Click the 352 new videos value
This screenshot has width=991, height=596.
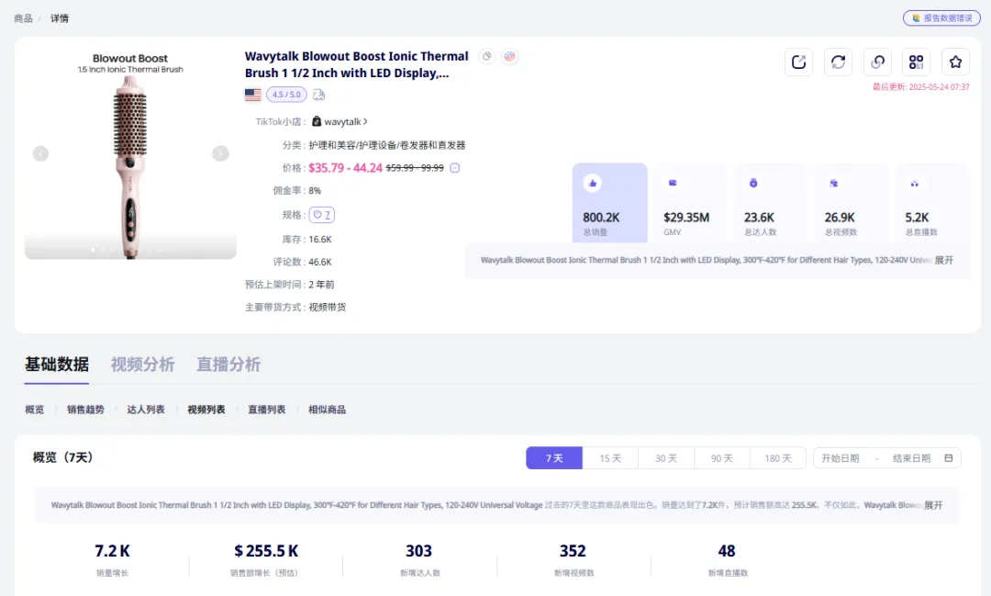(573, 550)
